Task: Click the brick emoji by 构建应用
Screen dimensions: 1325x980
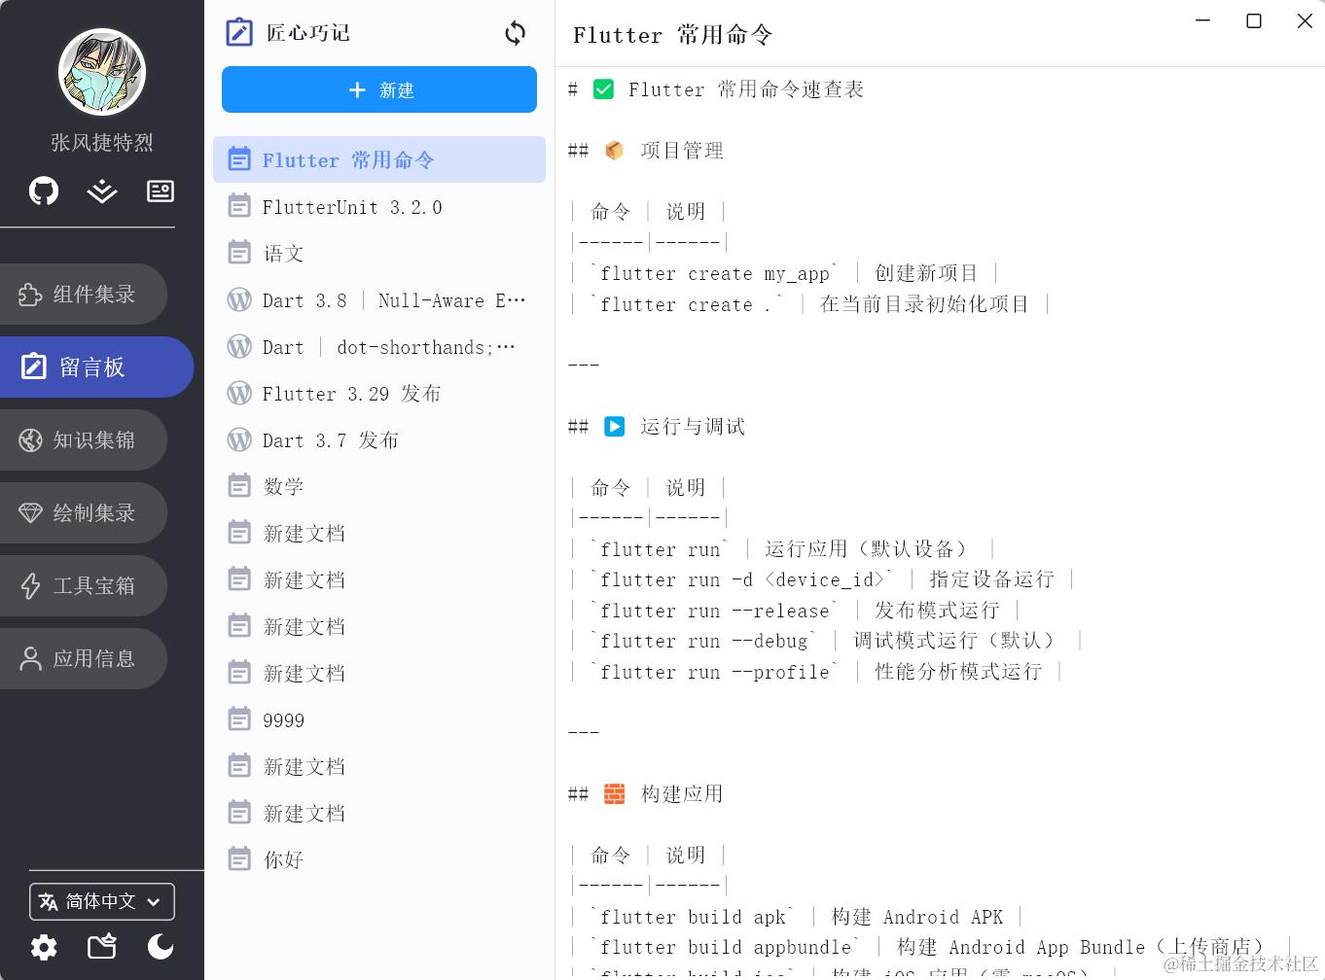Action: click(614, 794)
